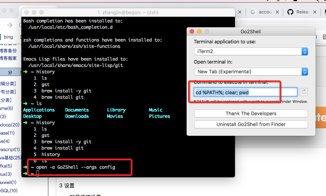
Task: Open the 博客搬家 sidebar link
Action: pyautogui.click(x=8, y=58)
